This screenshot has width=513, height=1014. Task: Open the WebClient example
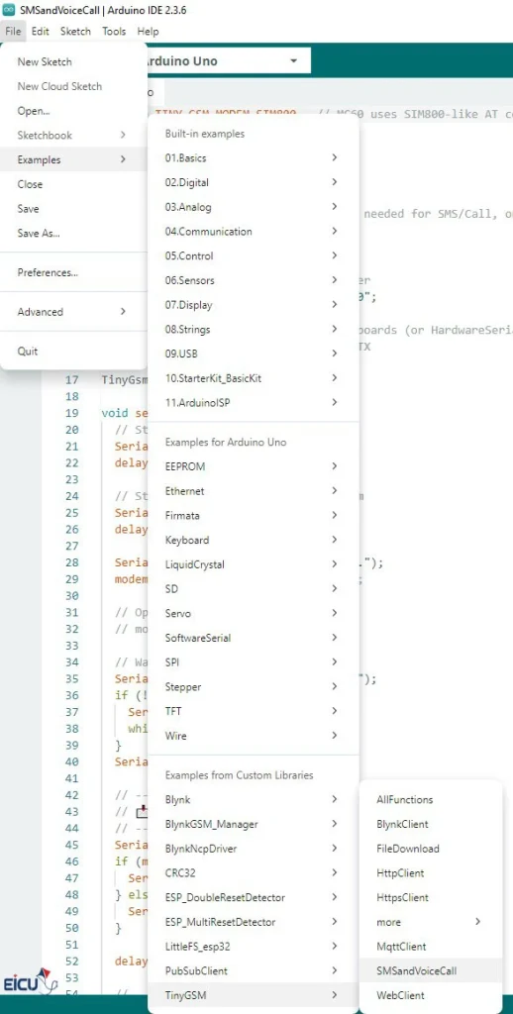point(430,995)
